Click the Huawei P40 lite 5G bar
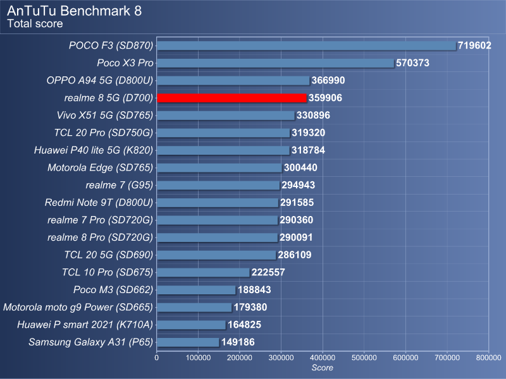 click(223, 150)
